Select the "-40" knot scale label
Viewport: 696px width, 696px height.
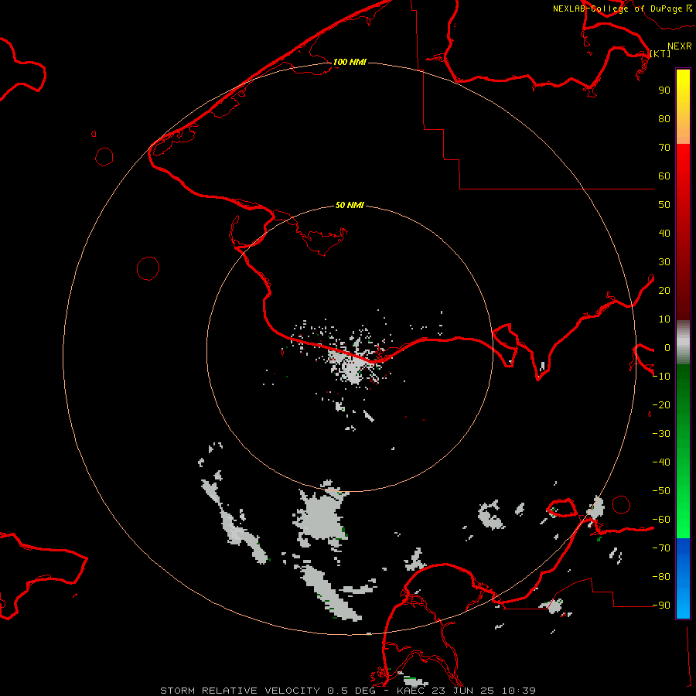[x=661, y=462]
